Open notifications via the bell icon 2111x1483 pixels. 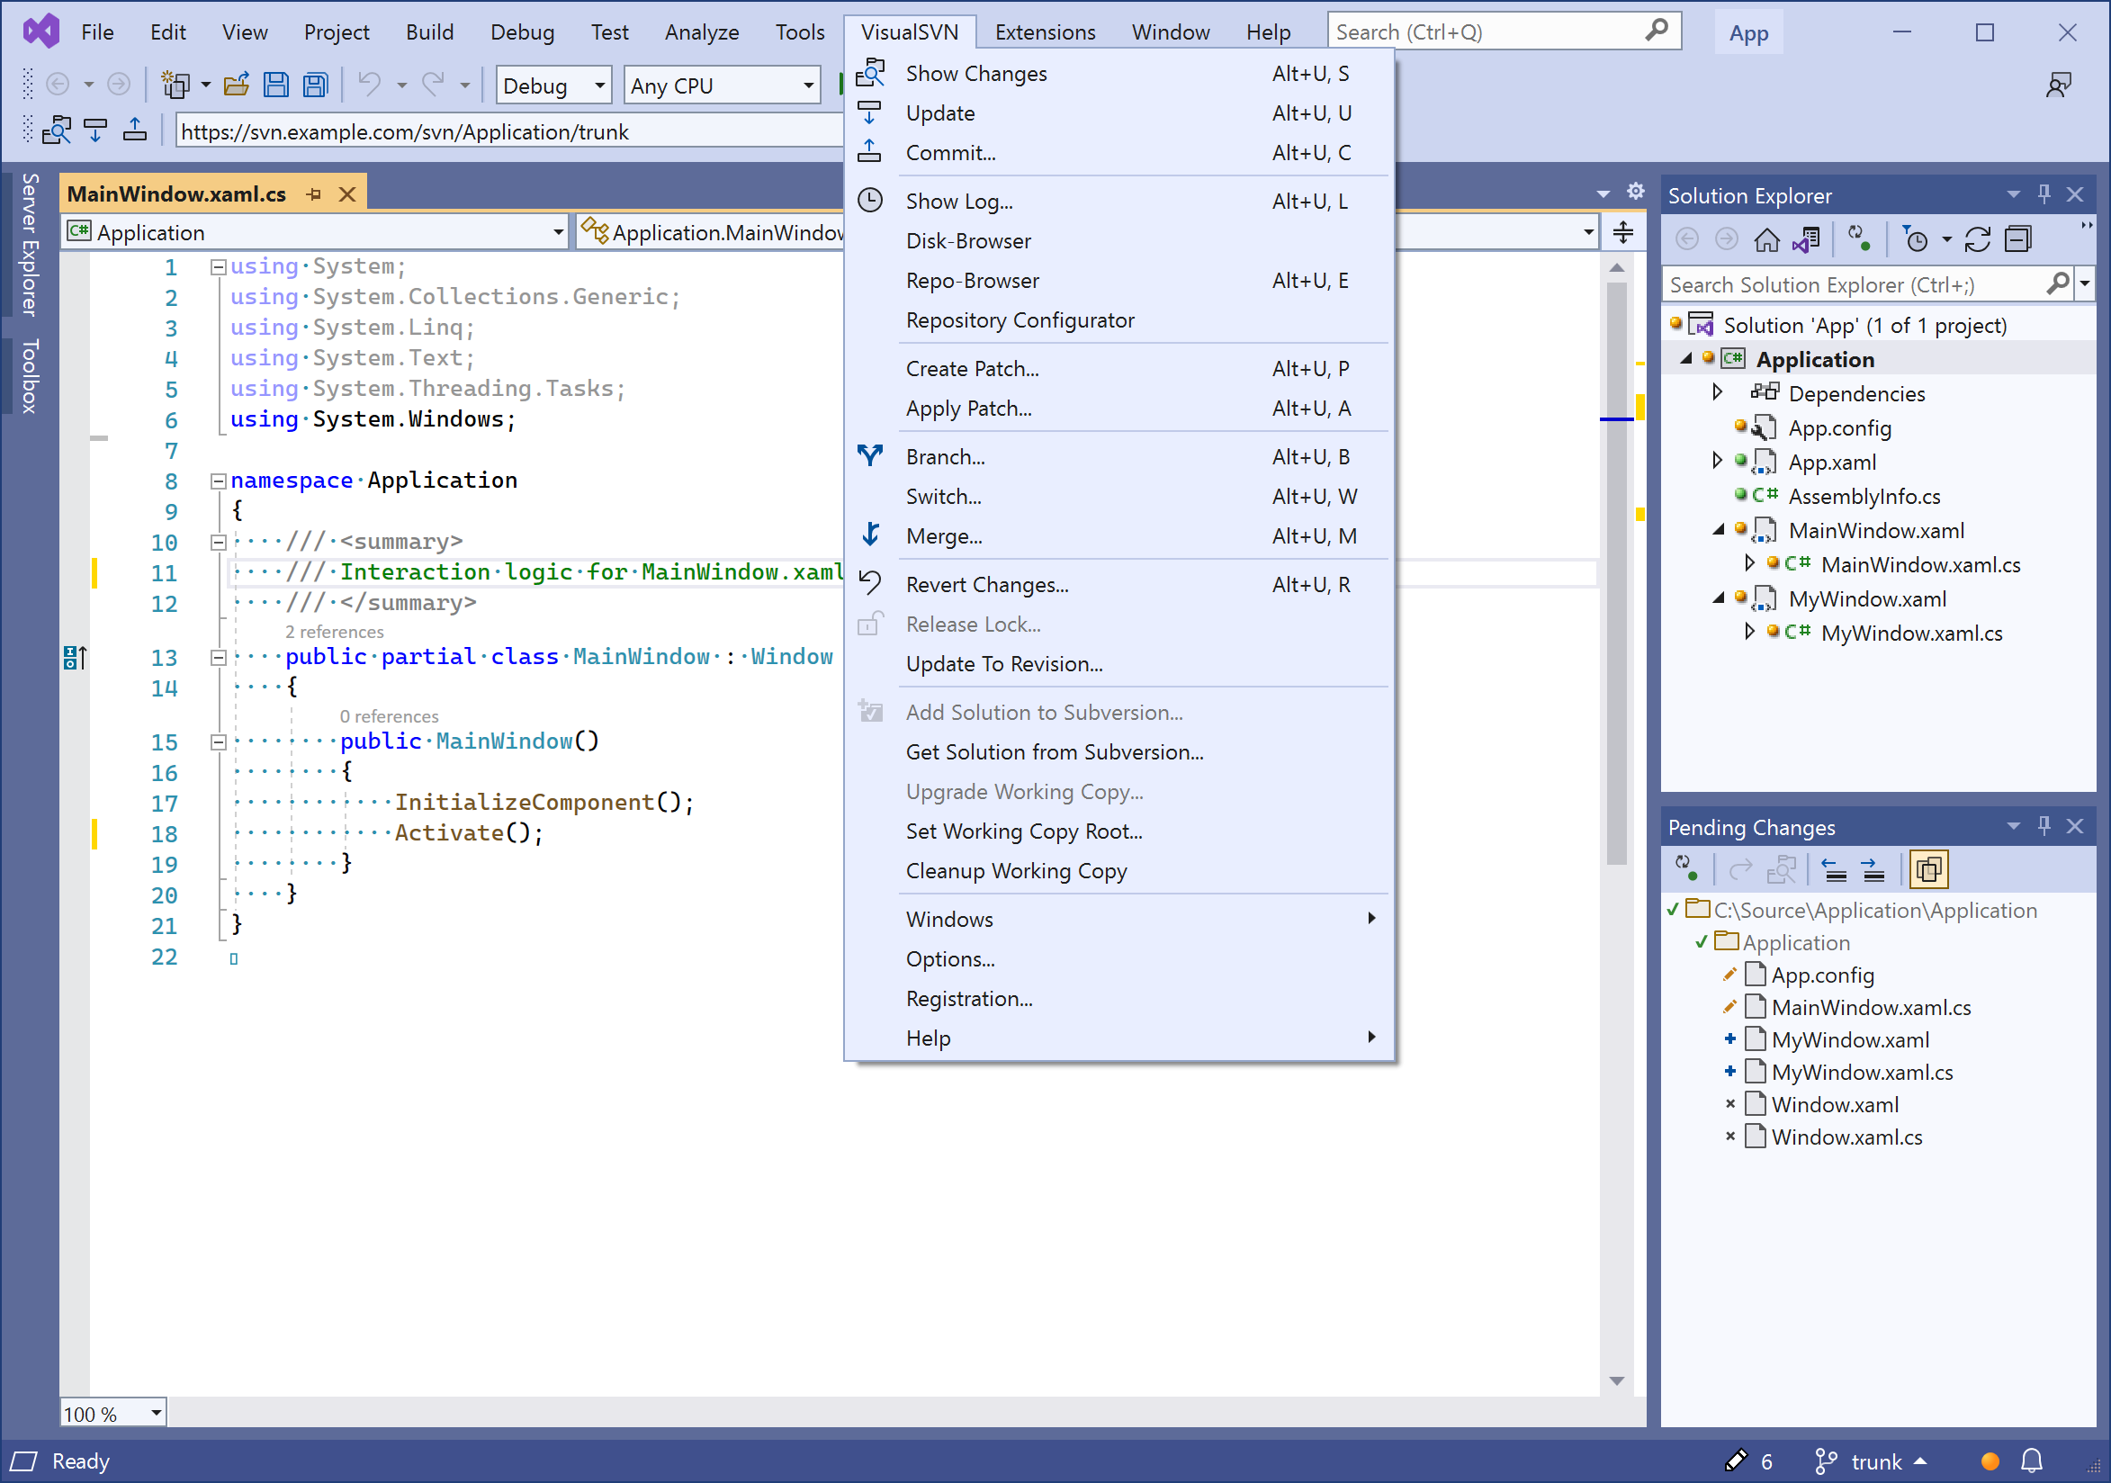click(x=2031, y=1461)
